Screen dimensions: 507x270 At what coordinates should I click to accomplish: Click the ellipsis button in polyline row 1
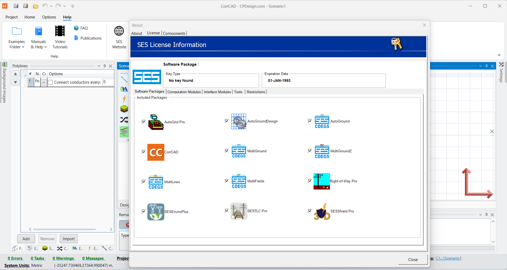[44, 82]
